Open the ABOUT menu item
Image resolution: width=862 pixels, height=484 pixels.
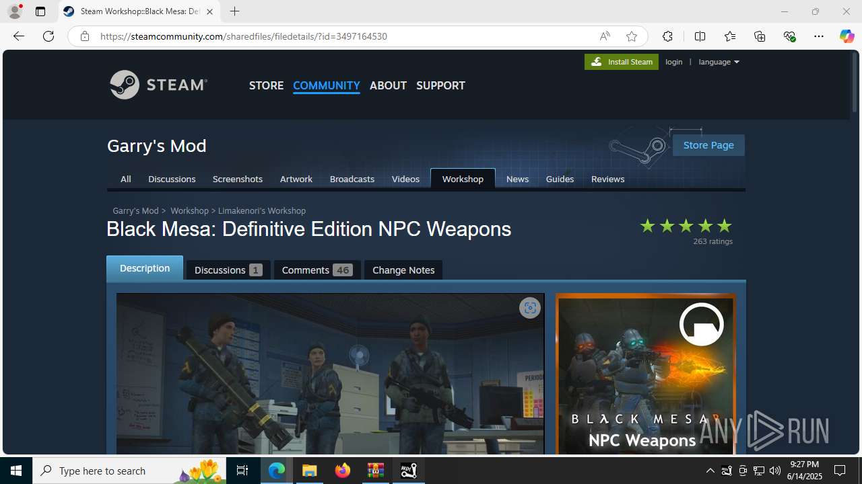click(x=388, y=85)
